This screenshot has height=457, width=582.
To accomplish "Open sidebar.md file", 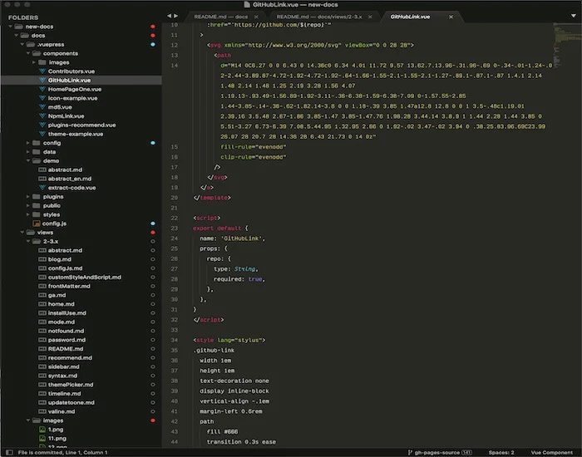I will (x=63, y=366).
